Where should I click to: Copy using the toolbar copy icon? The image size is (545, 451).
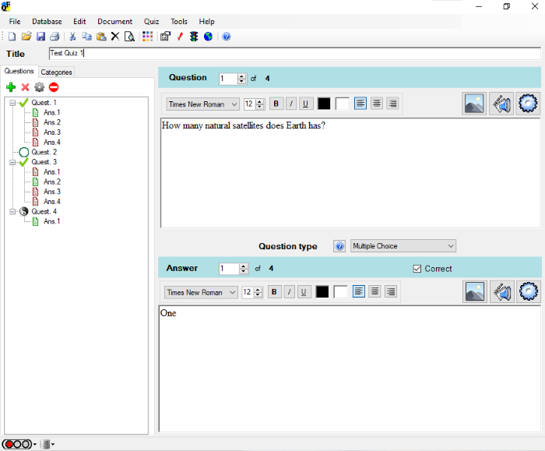(x=86, y=37)
